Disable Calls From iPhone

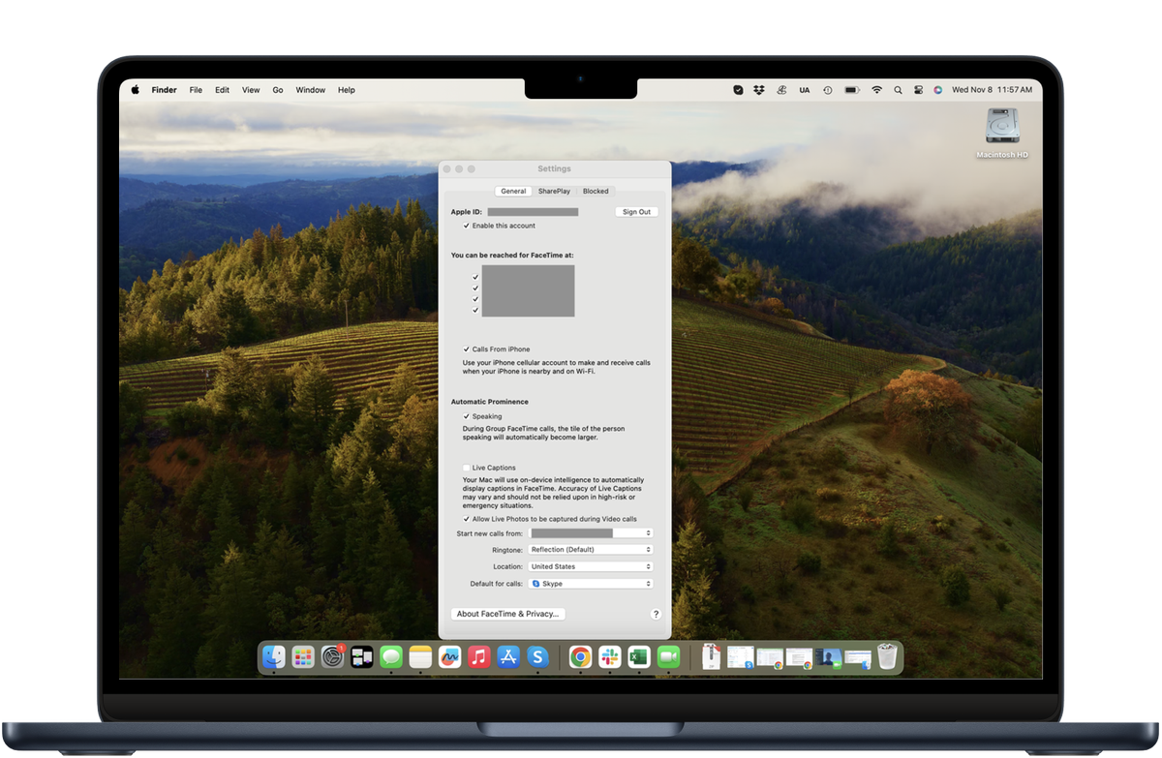pos(467,349)
